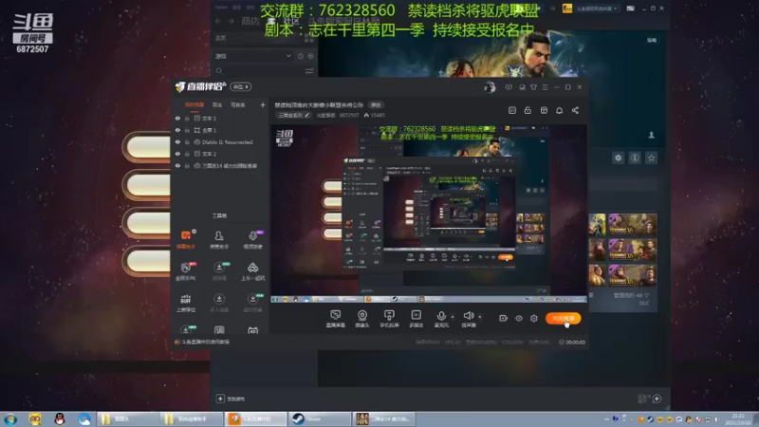Open the notification bell above preview

pyautogui.click(x=559, y=110)
